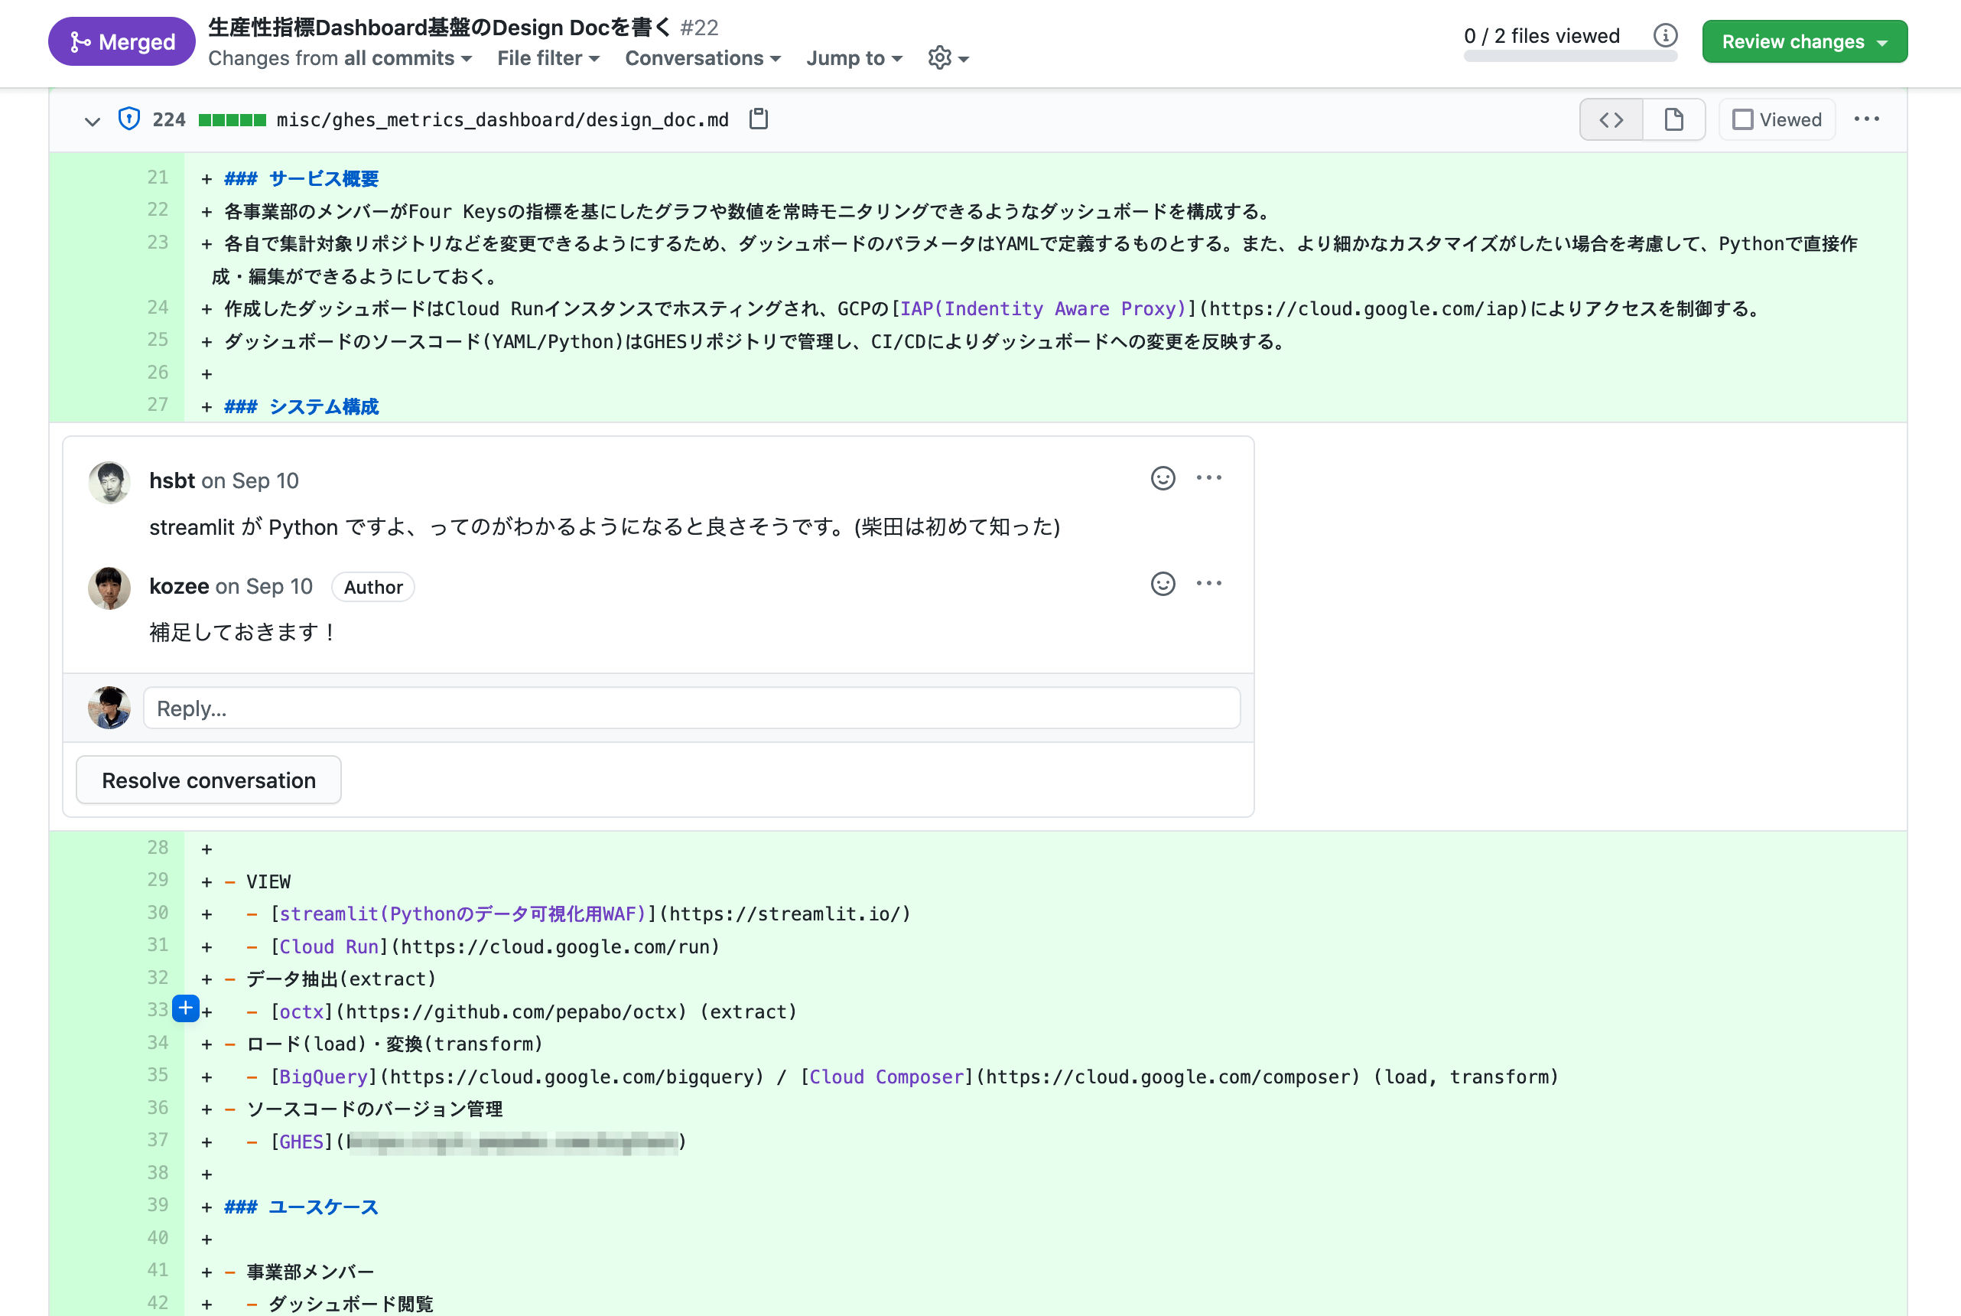Open the Conversations menu
Image resolution: width=1961 pixels, height=1316 pixels.
pyautogui.click(x=703, y=58)
